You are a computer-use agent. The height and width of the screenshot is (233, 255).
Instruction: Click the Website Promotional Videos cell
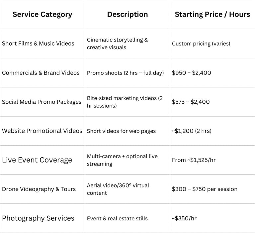click(42, 131)
